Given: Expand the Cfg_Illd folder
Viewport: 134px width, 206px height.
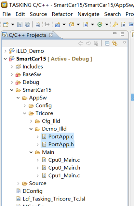Looking at the screenshot, I should click(31, 121).
